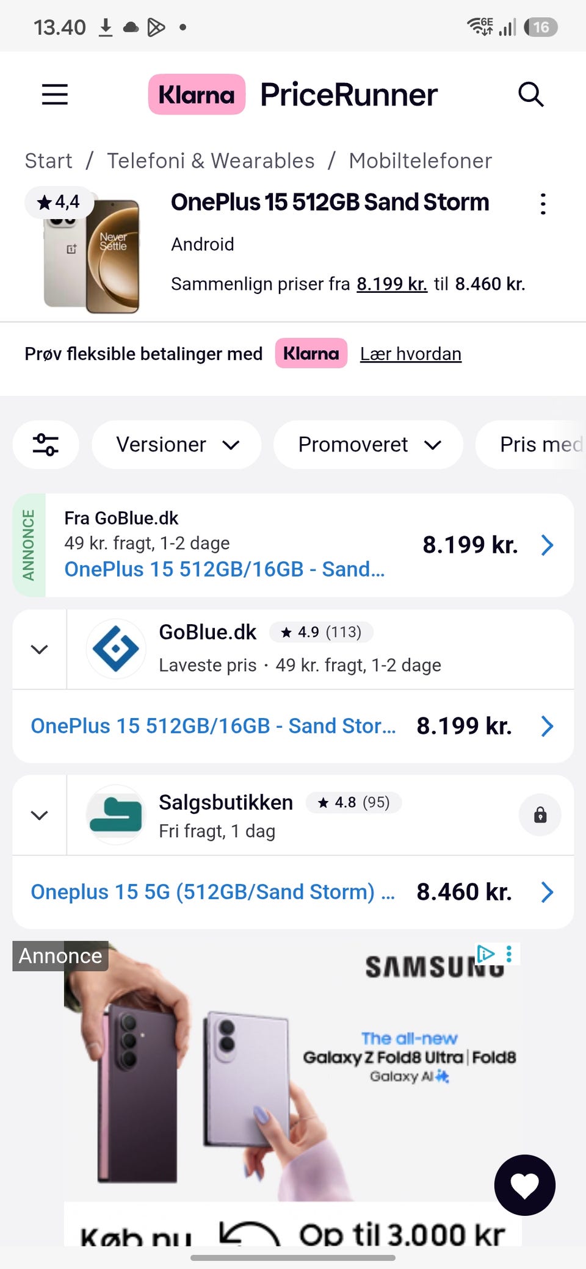Tap the heart favorite button
The width and height of the screenshot is (586, 1269).
coord(525,1185)
